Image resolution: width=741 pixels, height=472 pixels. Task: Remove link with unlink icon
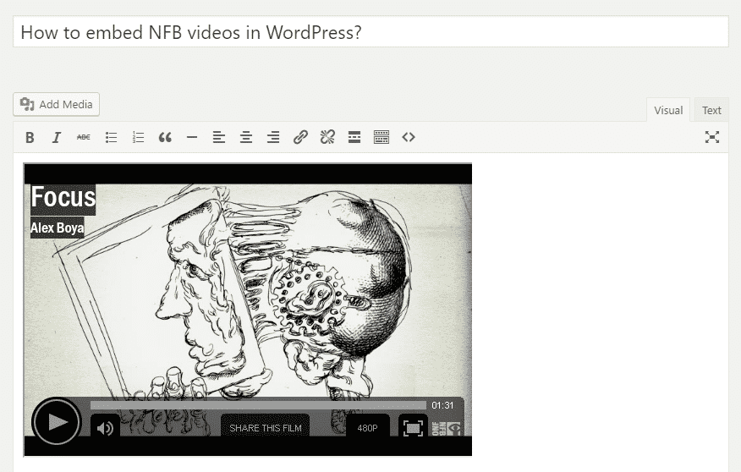click(x=327, y=138)
